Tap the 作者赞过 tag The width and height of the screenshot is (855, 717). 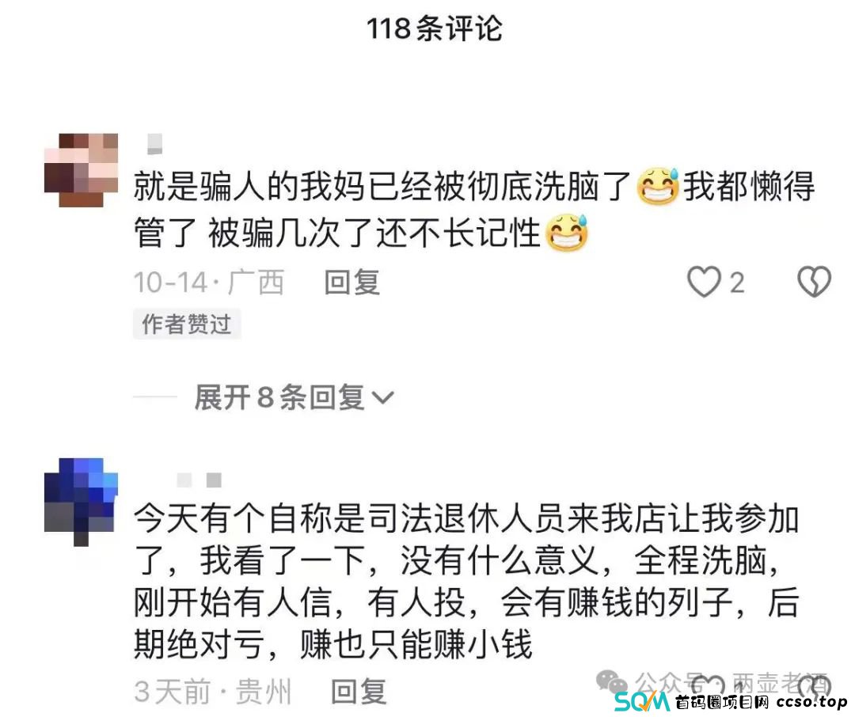pyautogui.click(x=187, y=324)
